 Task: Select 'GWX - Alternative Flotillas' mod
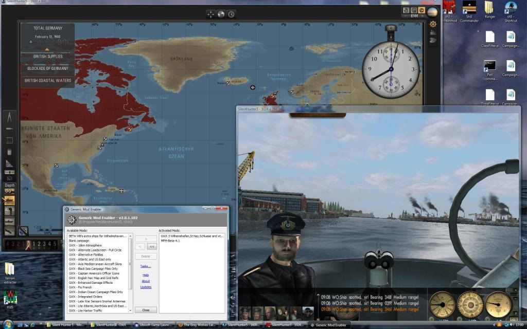pos(86,255)
